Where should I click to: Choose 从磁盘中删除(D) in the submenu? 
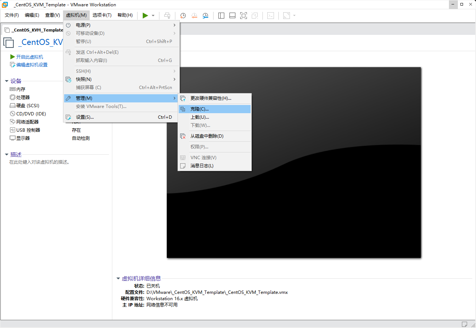[x=215, y=136]
